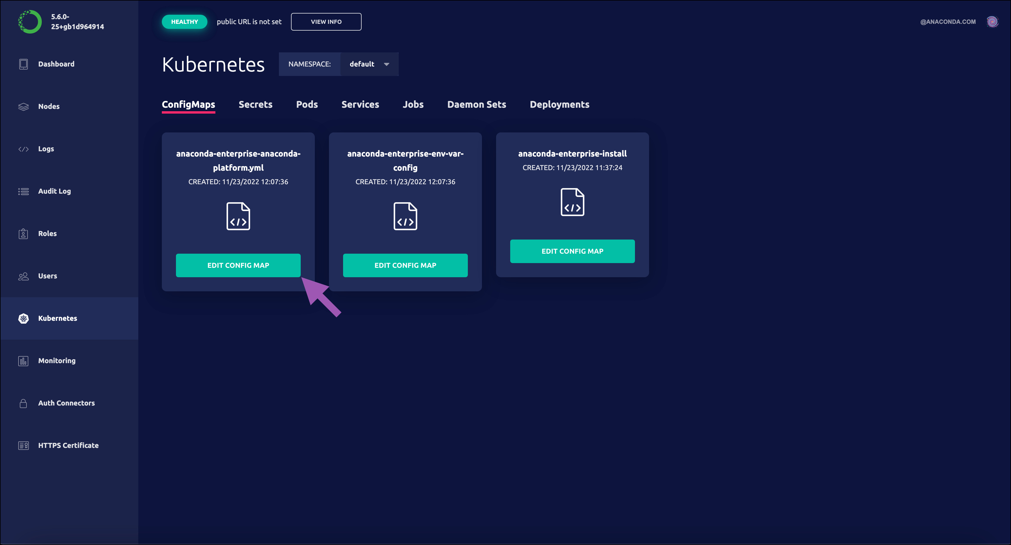The image size is (1011, 545).
Task: Click the Kubernetes wheel icon
Action: click(x=24, y=318)
